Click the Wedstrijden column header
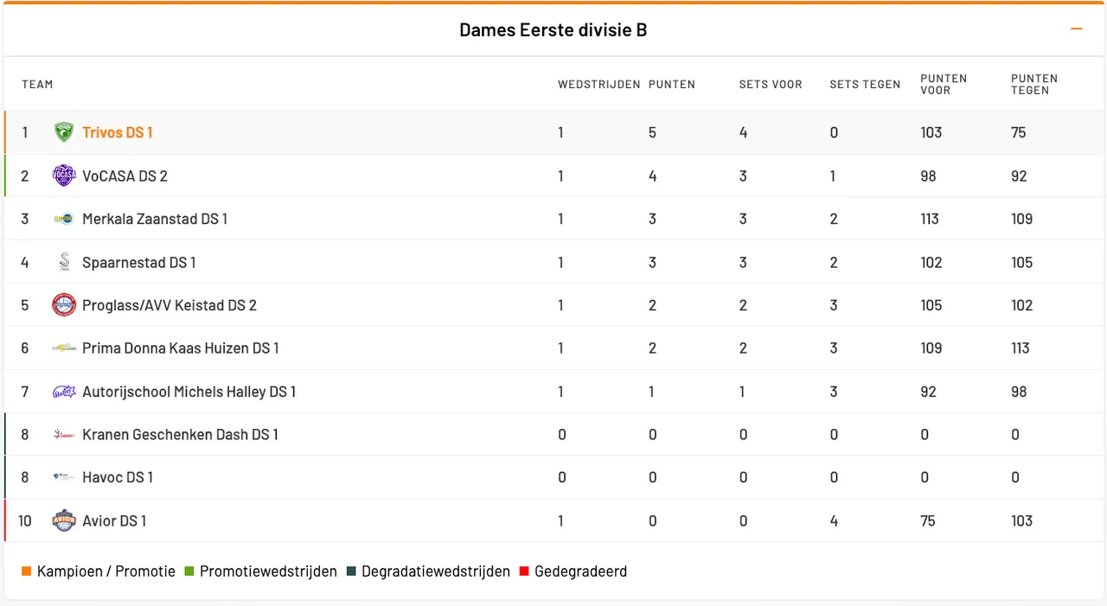1107x606 pixels. pos(598,85)
